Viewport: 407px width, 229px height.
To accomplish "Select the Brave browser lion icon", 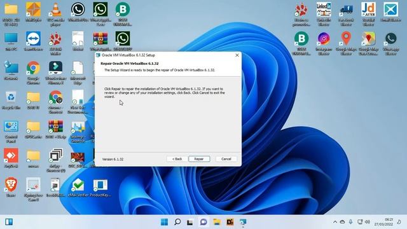I will point(11,185).
